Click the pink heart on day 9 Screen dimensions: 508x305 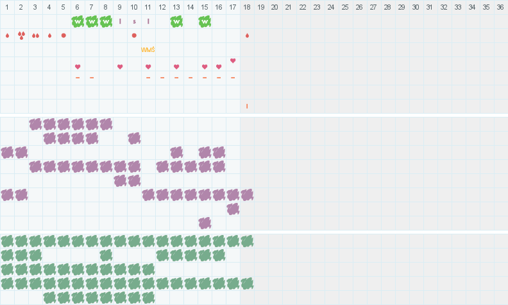[x=120, y=67]
